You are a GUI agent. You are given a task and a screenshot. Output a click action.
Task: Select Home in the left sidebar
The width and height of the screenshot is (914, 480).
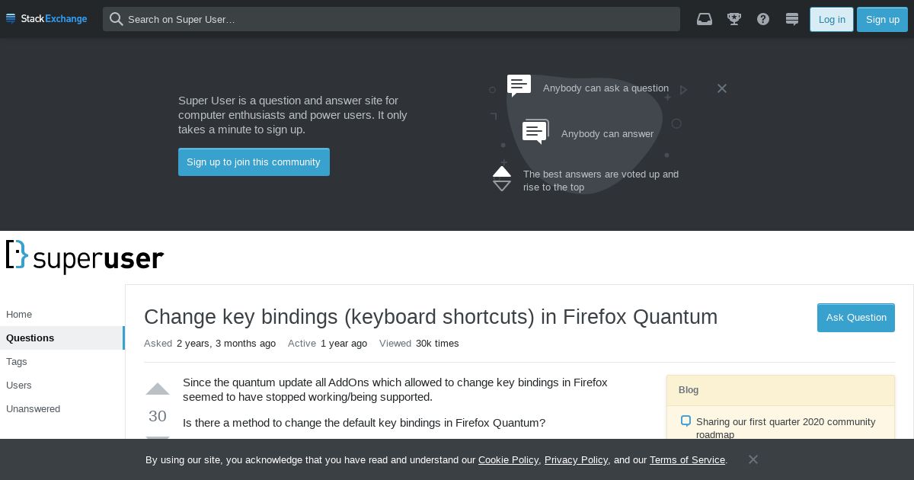19,314
